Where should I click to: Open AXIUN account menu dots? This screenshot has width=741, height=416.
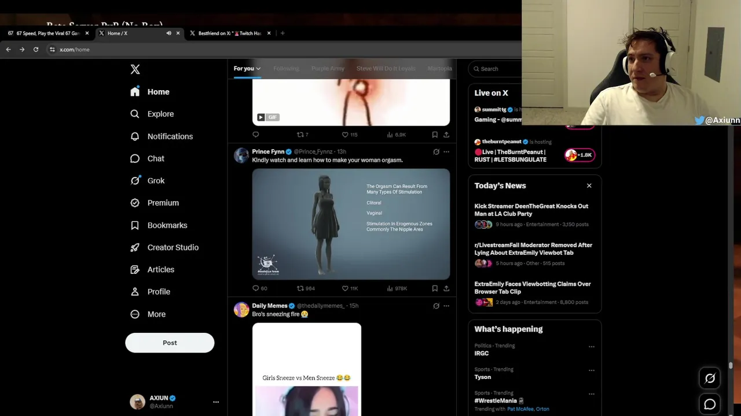(x=216, y=402)
